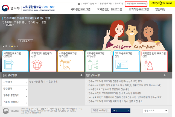Click the 회원가입 (Join membership) link
The image size is (175, 117).
tap(136, 4)
